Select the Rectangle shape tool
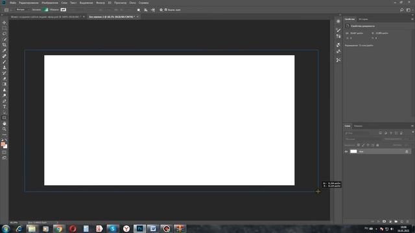 click(x=5, y=118)
